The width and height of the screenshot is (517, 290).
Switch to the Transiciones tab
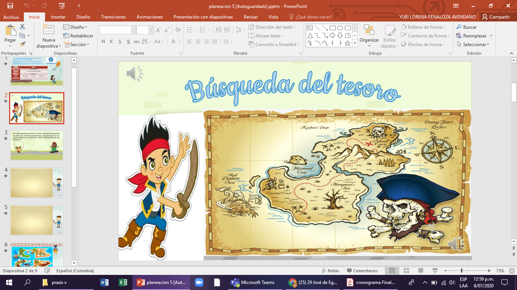pyautogui.click(x=113, y=17)
